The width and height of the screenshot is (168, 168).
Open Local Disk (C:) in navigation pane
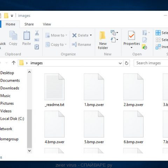point(12,119)
